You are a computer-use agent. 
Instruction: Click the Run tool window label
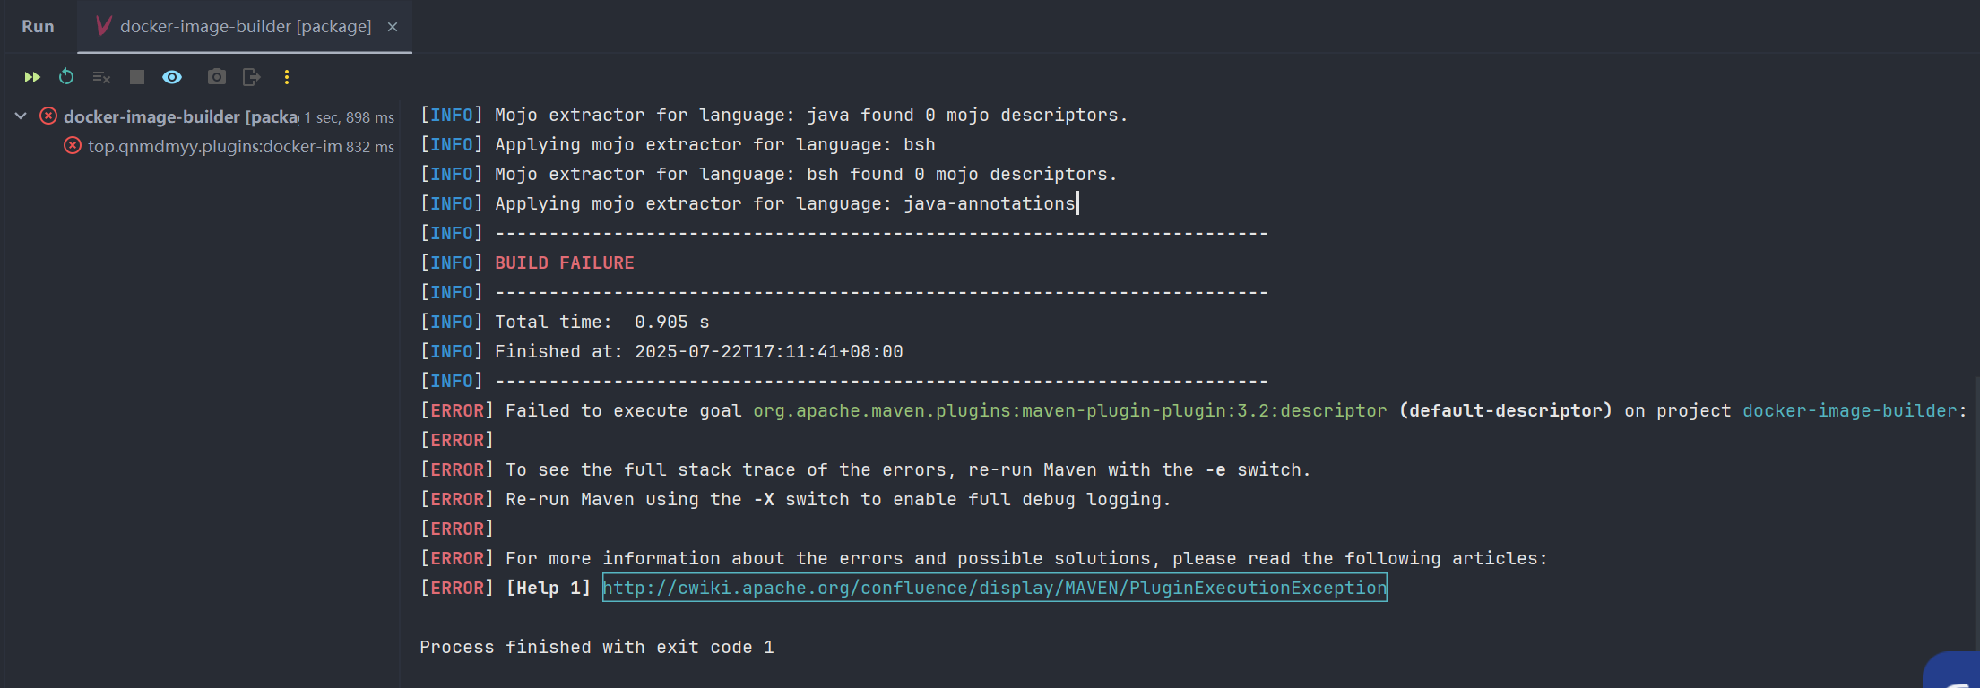point(38,27)
